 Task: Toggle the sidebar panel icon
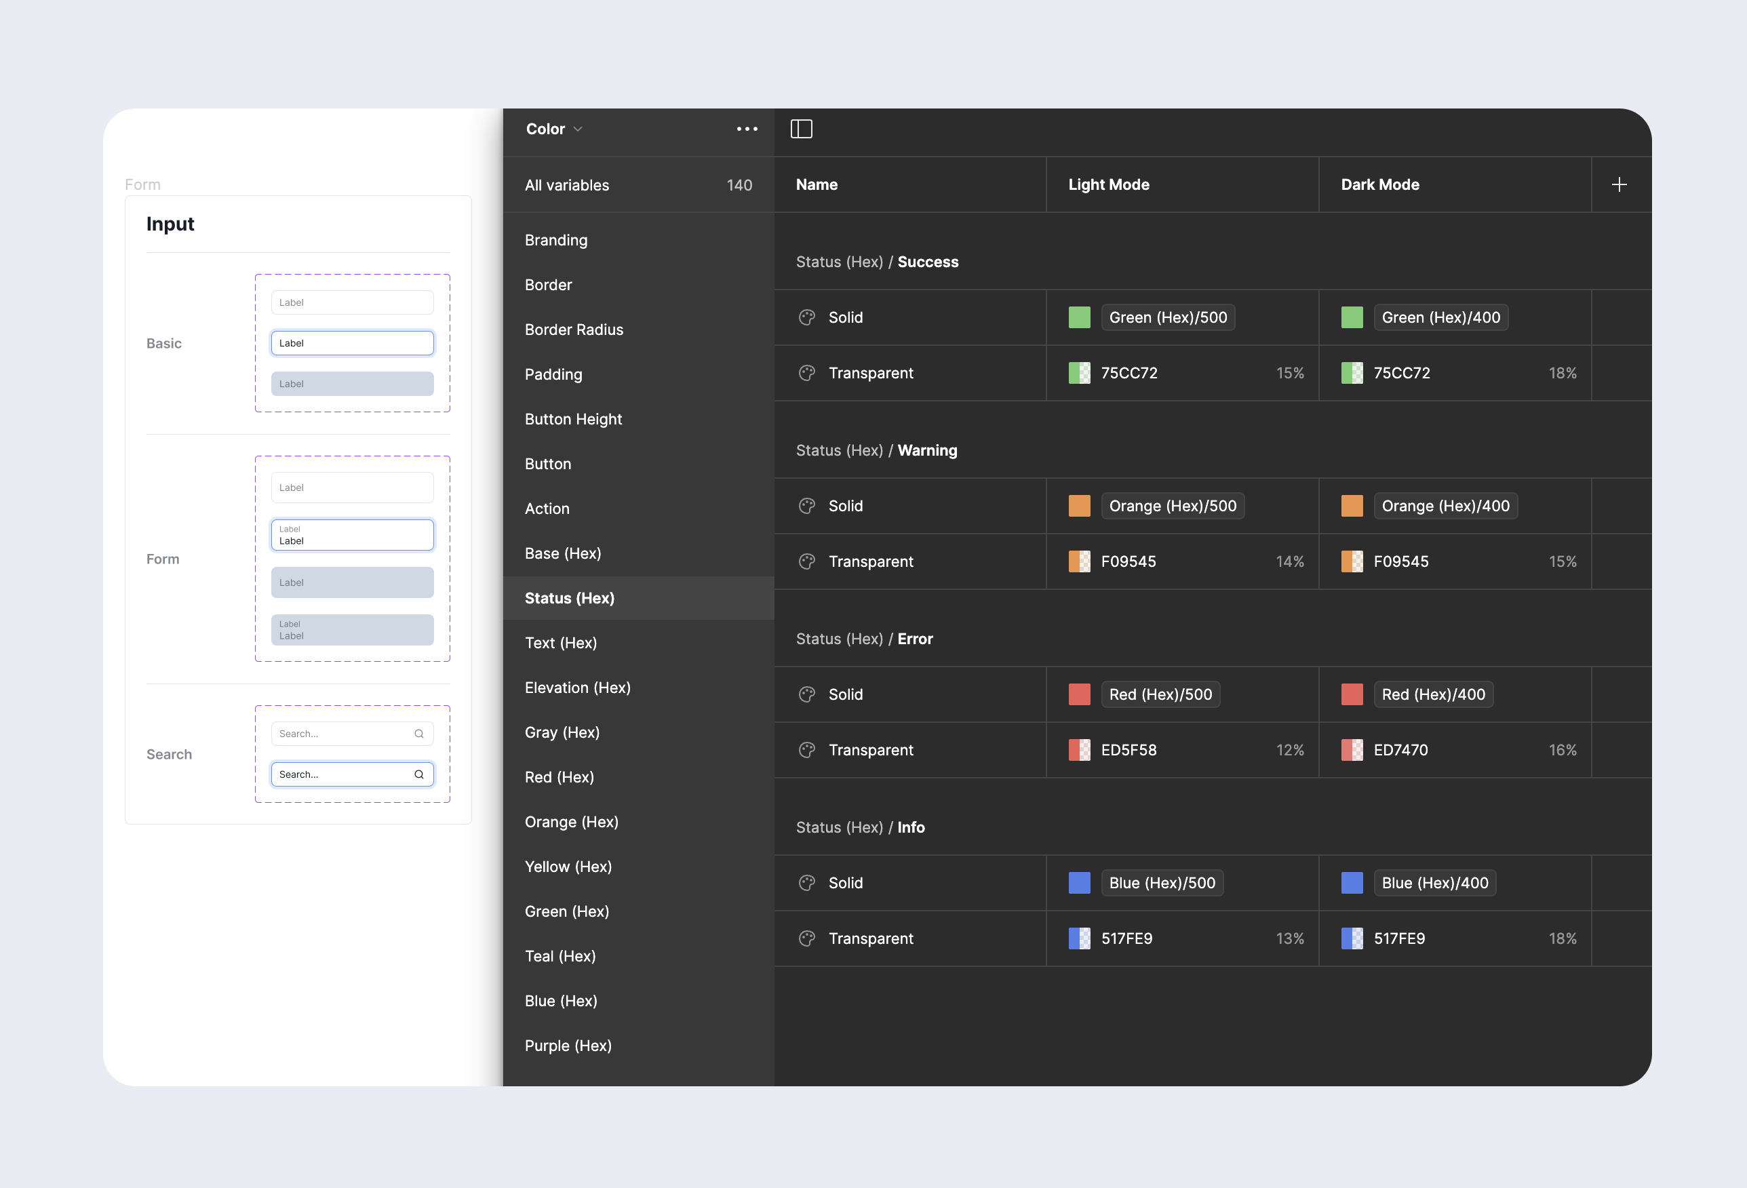802,130
